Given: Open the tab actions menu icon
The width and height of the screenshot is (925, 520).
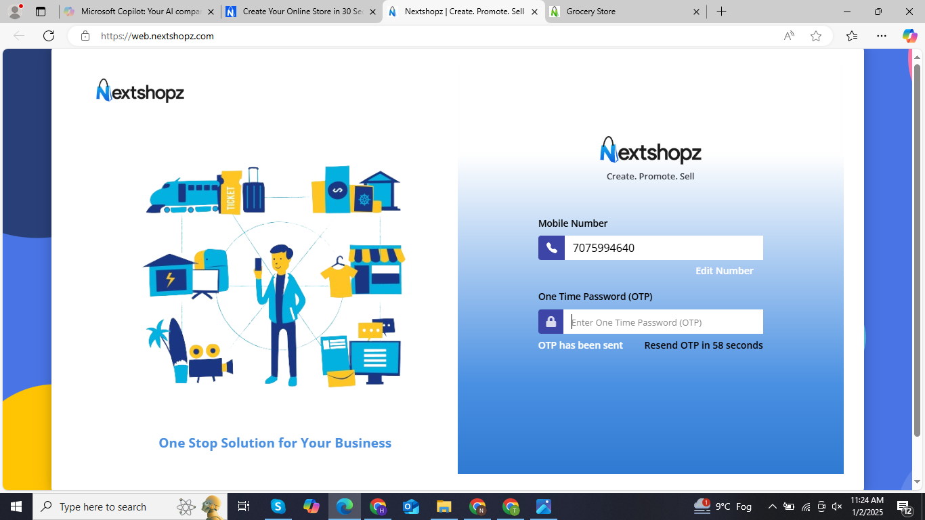Looking at the screenshot, I should 41,12.
